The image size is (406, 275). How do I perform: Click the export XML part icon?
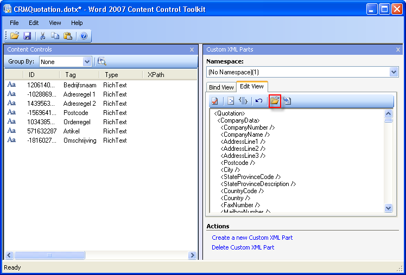tap(287, 101)
